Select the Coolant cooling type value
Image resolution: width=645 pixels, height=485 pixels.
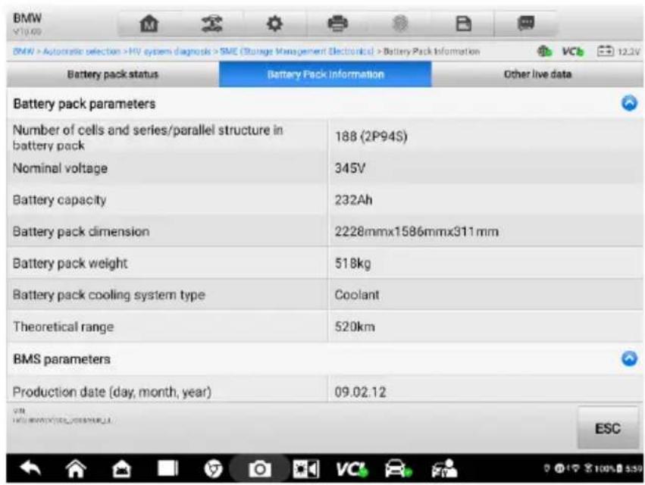pos(357,295)
